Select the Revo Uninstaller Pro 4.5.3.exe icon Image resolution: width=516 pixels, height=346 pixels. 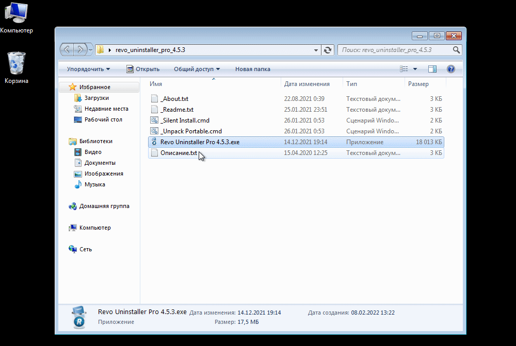(x=154, y=142)
